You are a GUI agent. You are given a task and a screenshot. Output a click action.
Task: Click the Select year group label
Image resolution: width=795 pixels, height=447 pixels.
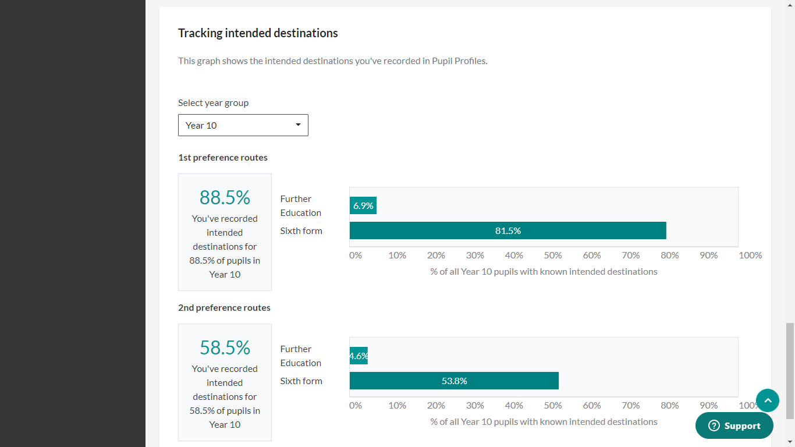pyautogui.click(x=213, y=103)
